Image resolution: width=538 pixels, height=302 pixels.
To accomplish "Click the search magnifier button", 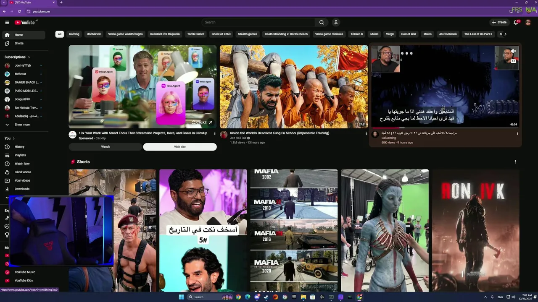I will pos(322,22).
